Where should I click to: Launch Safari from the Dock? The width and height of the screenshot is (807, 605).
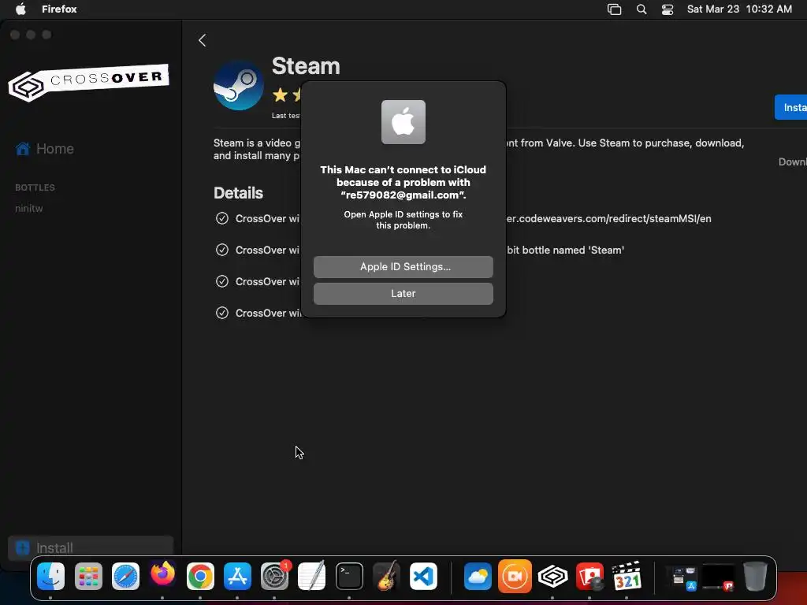pyautogui.click(x=125, y=576)
